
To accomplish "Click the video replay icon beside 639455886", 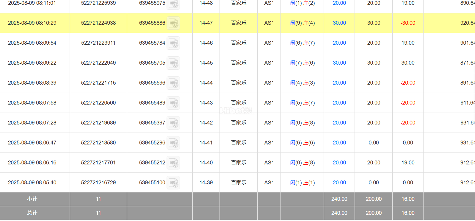I will pos(173,23).
